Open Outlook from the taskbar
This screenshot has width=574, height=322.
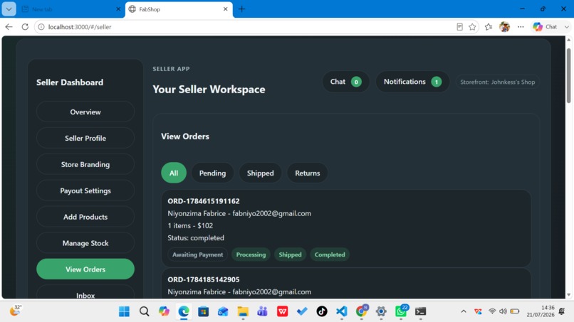pyautogui.click(x=223, y=311)
